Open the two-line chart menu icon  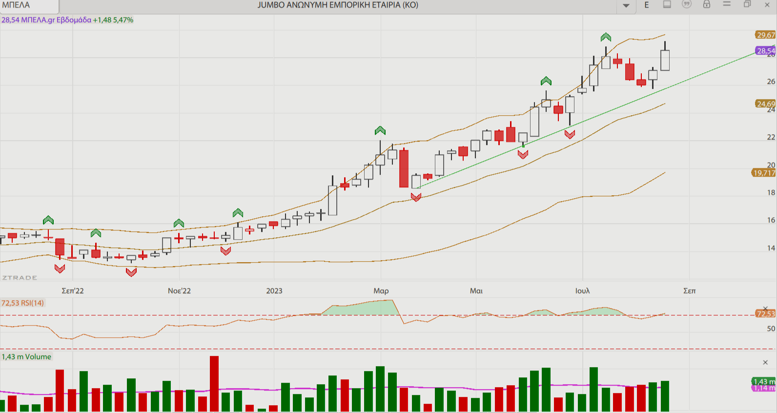pos(727,4)
